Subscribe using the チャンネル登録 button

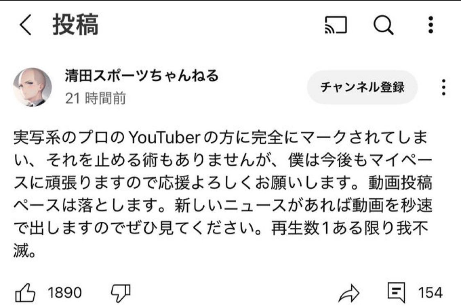coord(362,87)
